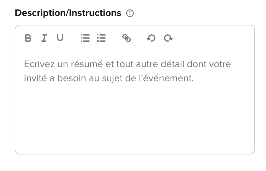Image resolution: width=266 pixels, height=171 pixels.
Task: Turn on underlined text style
Action: (x=60, y=38)
